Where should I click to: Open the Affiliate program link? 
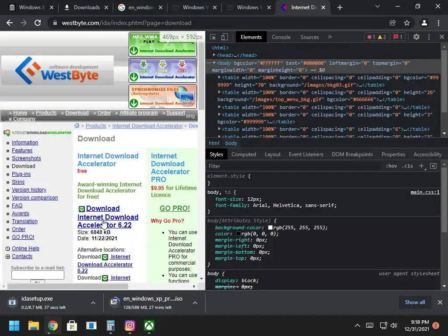point(139,112)
